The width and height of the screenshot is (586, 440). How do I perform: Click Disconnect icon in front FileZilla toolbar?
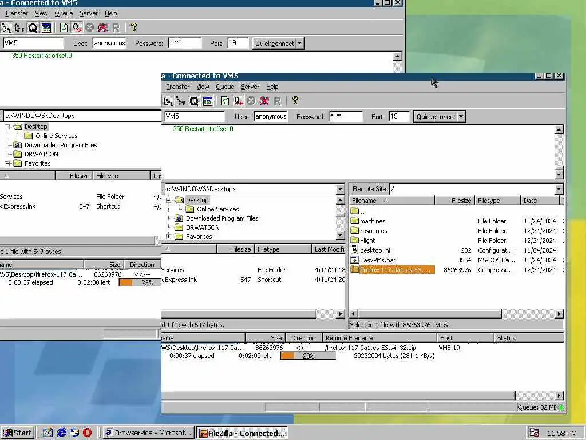(x=264, y=101)
